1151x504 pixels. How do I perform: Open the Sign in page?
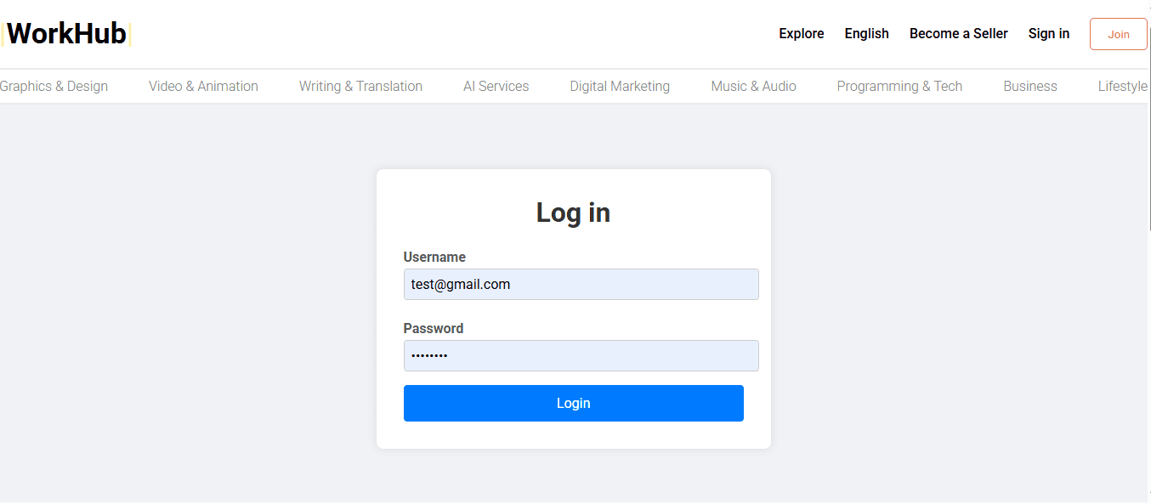1048,33
